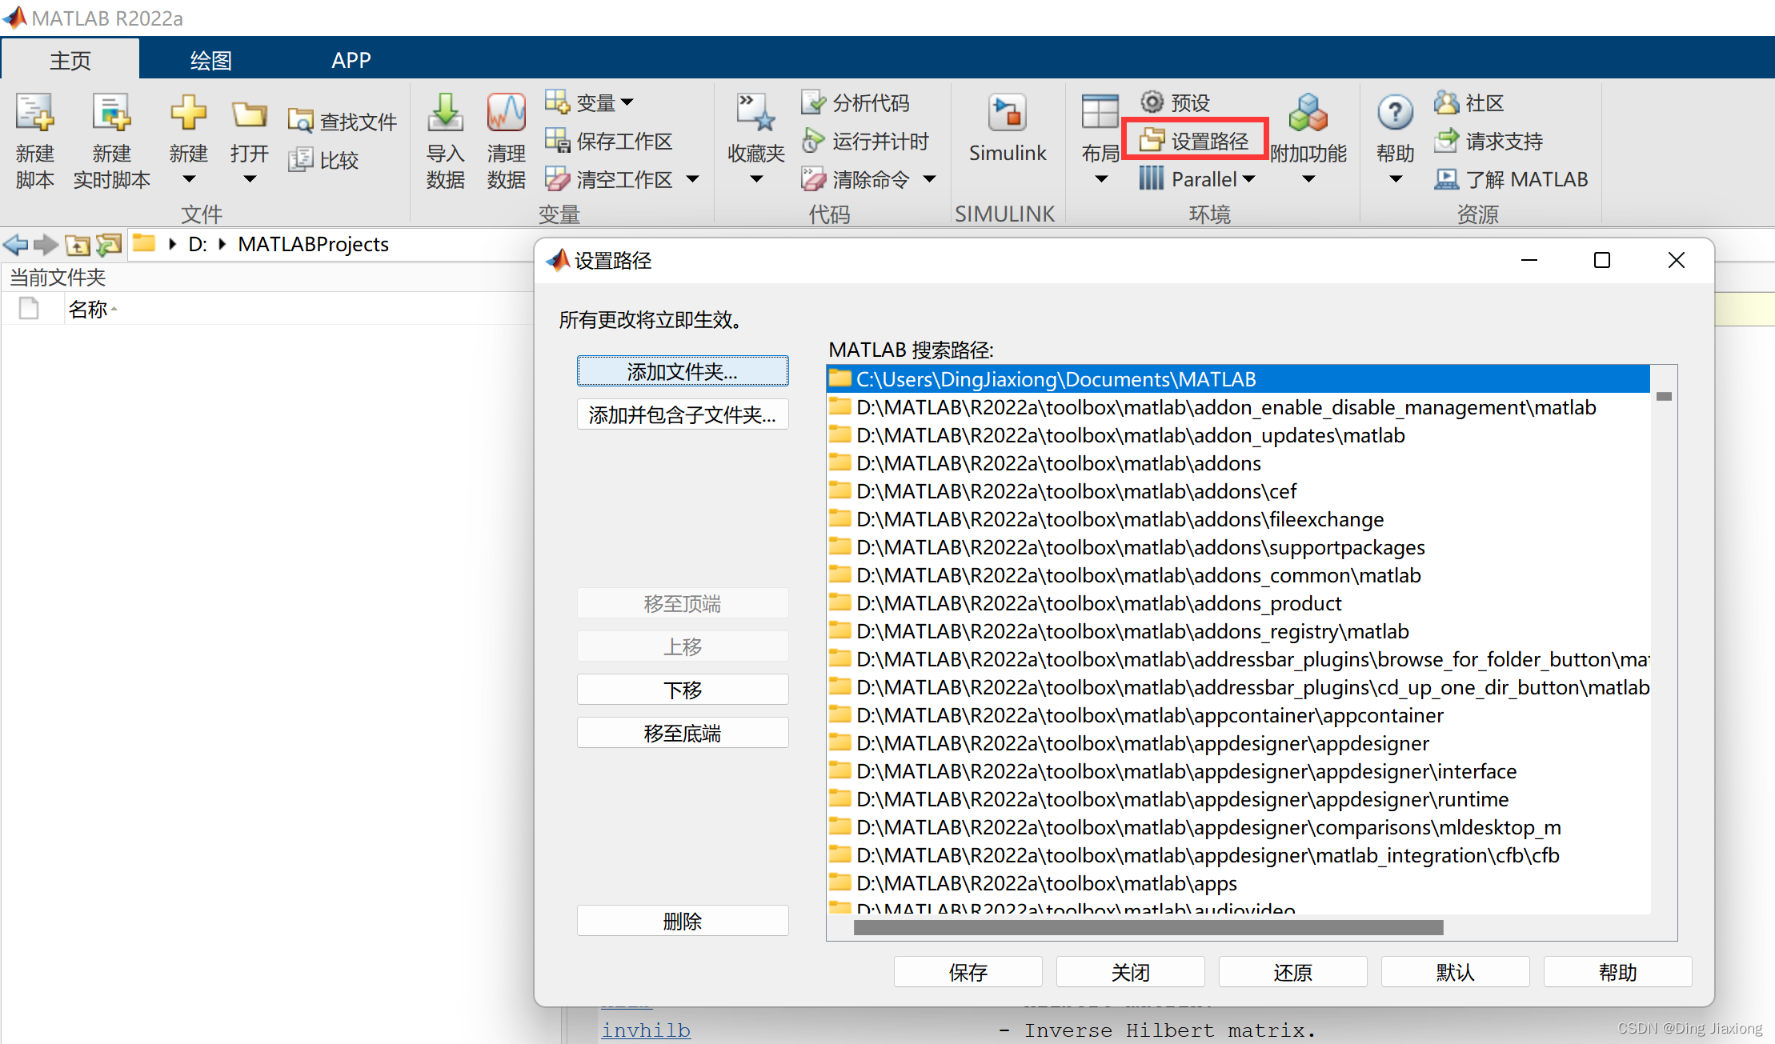Image resolution: width=1775 pixels, height=1044 pixels.
Task: Click the Compare (比较) files icon
Action: (x=301, y=160)
